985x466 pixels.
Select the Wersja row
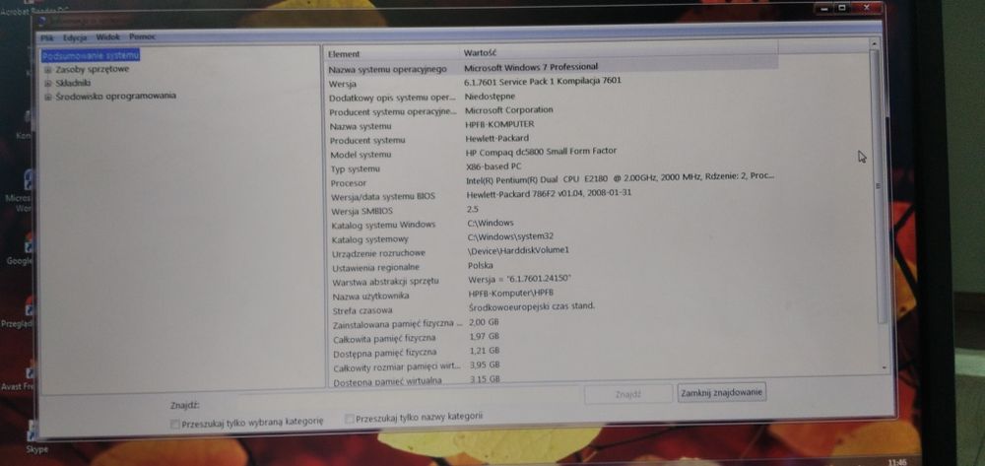[x=553, y=83]
